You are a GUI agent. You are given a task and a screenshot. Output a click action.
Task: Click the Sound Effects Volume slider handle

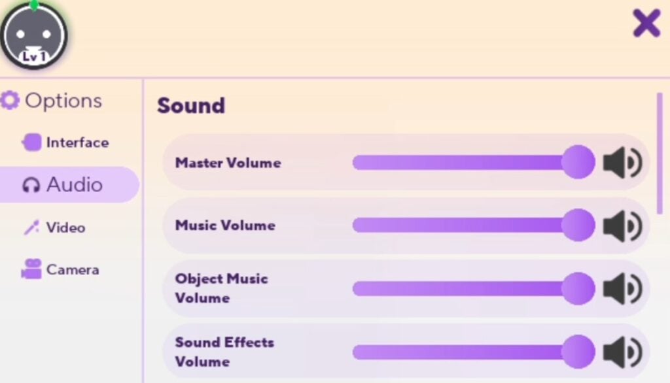pyautogui.click(x=578, y=352)
